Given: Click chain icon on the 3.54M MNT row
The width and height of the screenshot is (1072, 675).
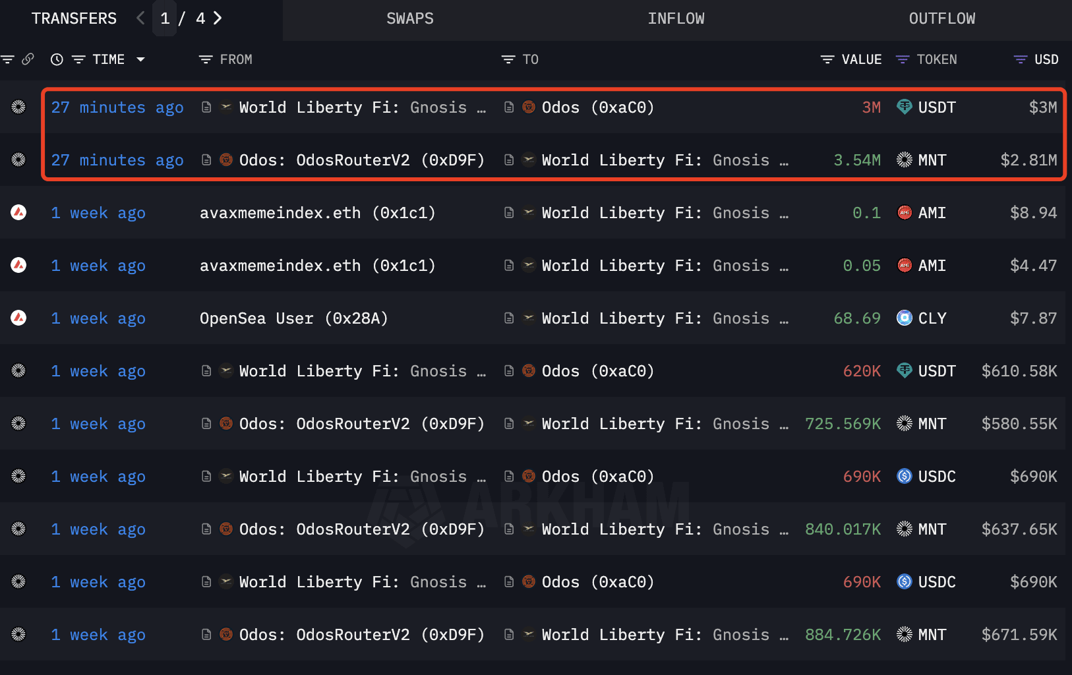Looking at the screenshot, I should 18,160.
